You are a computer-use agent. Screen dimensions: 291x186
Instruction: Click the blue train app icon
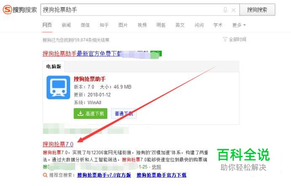click(x=58, y=87)
